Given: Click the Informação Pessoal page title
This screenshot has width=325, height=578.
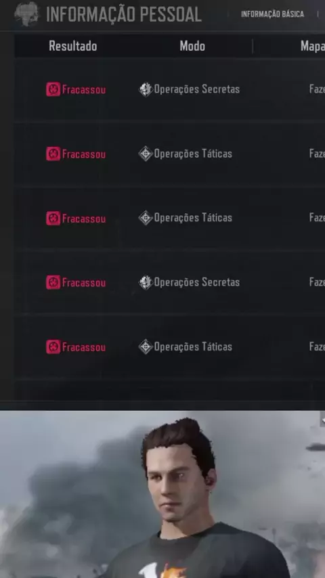Looking at the screenshot, I should 124,14.
